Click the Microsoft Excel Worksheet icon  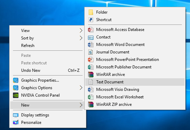pos(91,97)
